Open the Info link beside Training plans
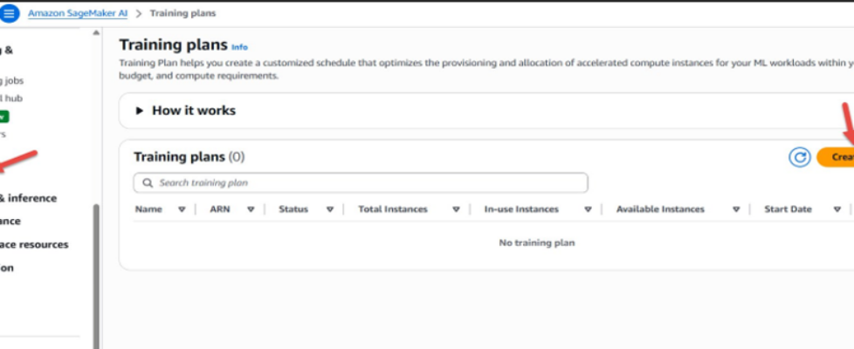The image size is (854, 349). [239, 46]
